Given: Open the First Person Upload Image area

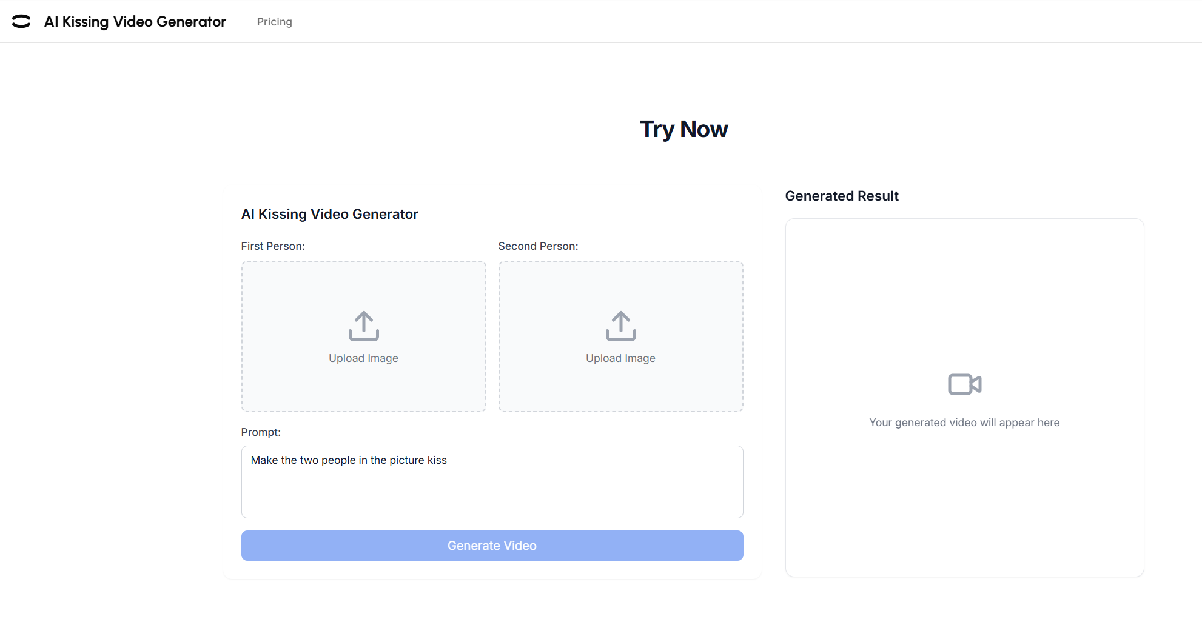Looking at the screenshot, I should tap(363, 336).
